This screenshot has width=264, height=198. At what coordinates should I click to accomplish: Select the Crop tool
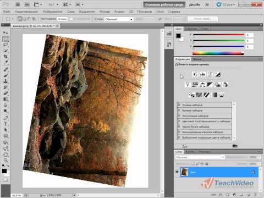tap(5, 57)
